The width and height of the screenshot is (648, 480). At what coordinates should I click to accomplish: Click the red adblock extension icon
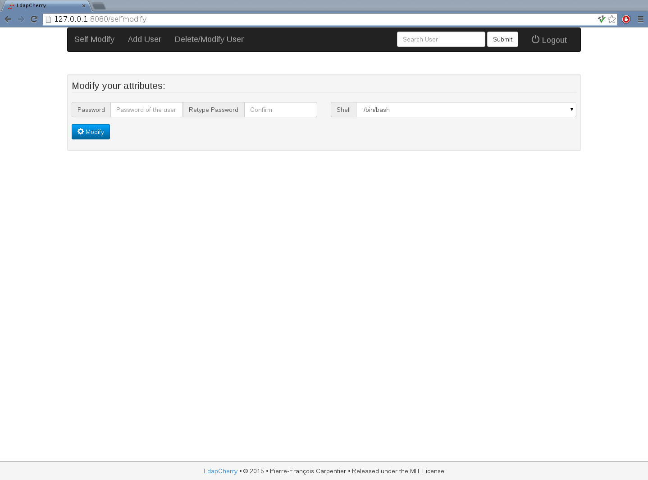pyautogui.click(x=626, y=19)
